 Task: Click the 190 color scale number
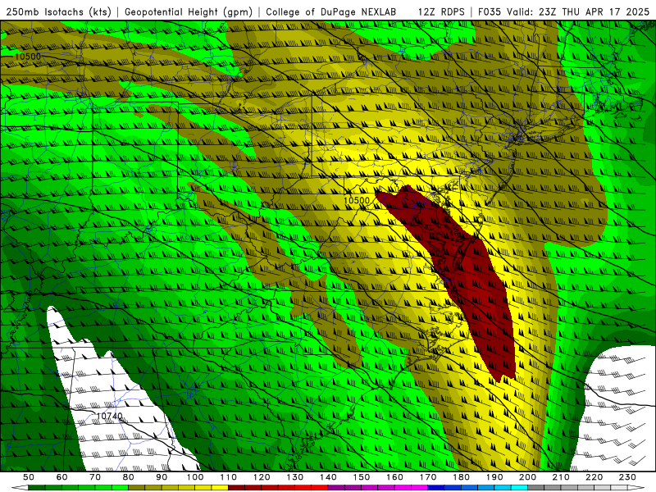pos(494,477)
